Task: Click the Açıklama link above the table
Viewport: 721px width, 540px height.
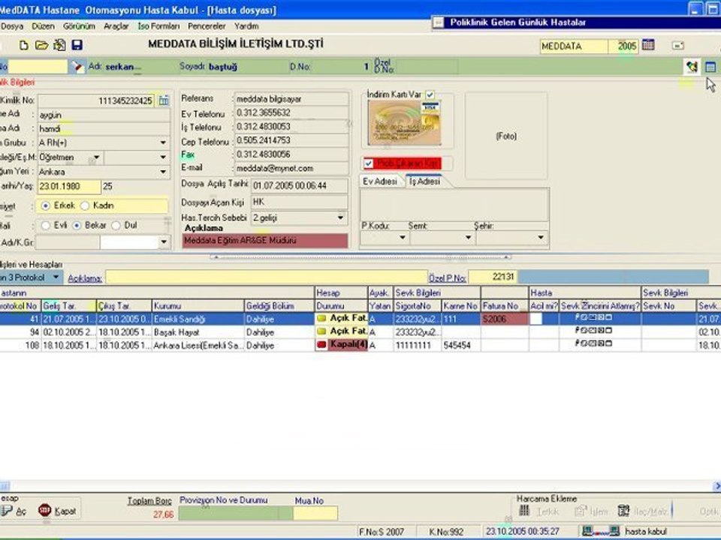Action: [x=85, y=278]
